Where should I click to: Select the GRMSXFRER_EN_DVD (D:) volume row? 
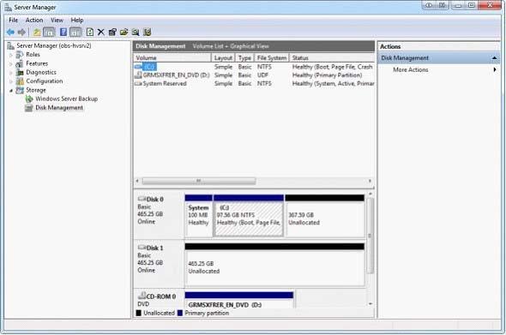(254, 75)
